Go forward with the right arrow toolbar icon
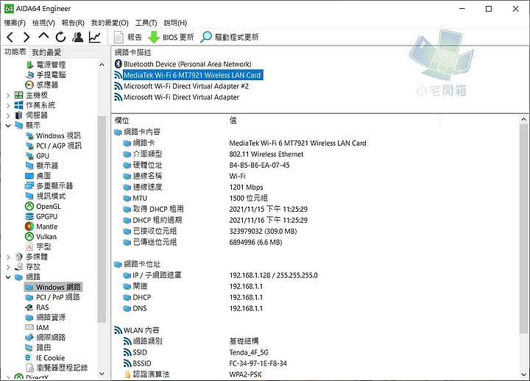Screen dimensions: 530x381 tap(26, 38)
